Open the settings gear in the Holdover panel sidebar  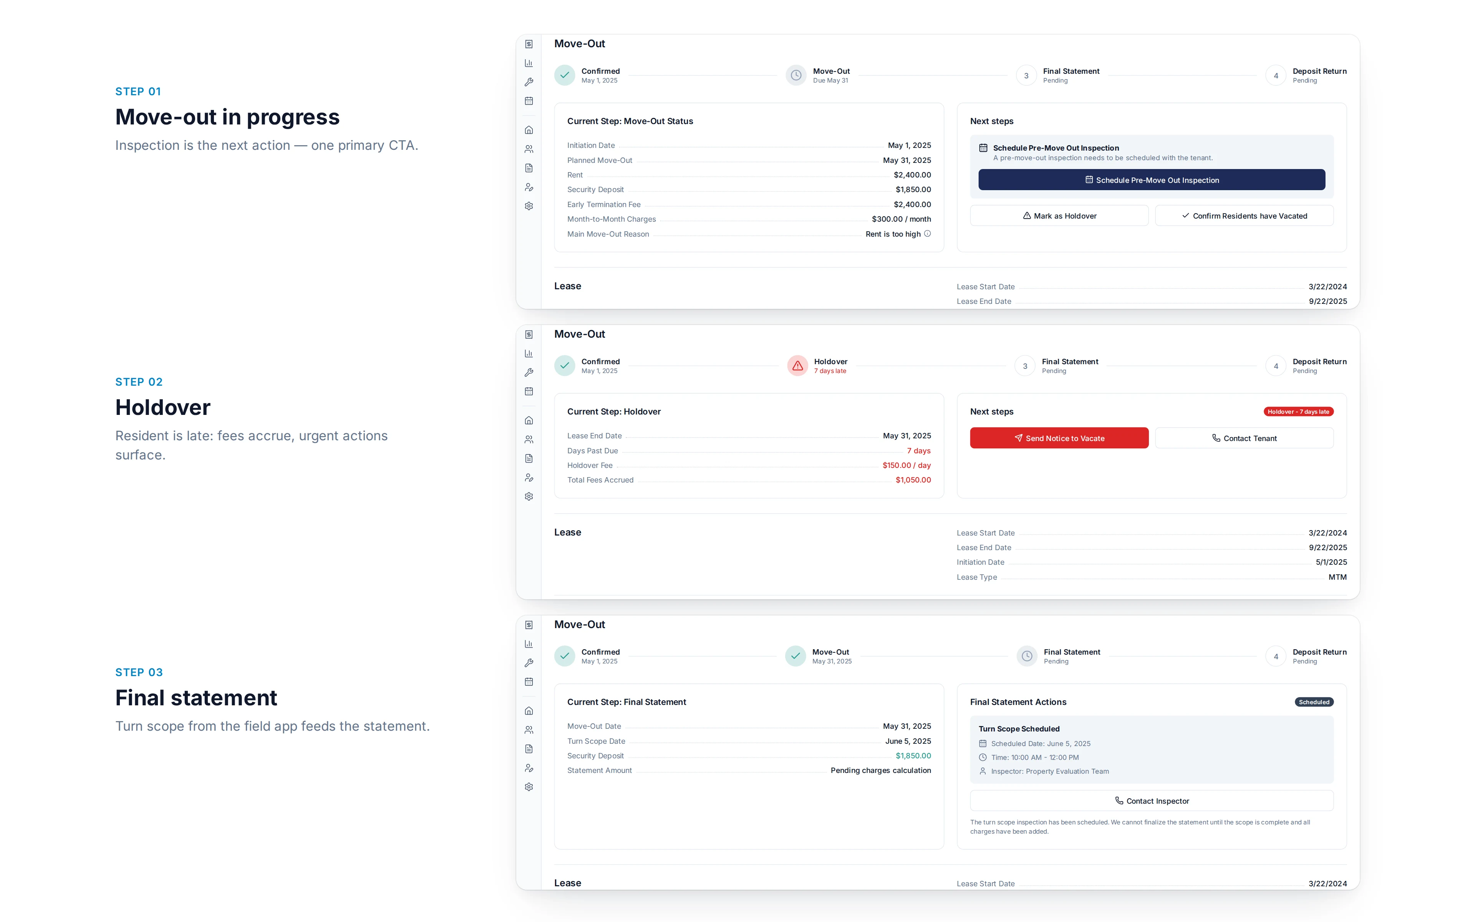[x=529, y=496]
